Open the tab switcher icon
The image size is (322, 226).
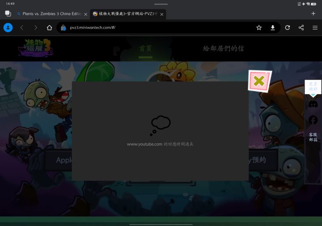tap(8, 13)
